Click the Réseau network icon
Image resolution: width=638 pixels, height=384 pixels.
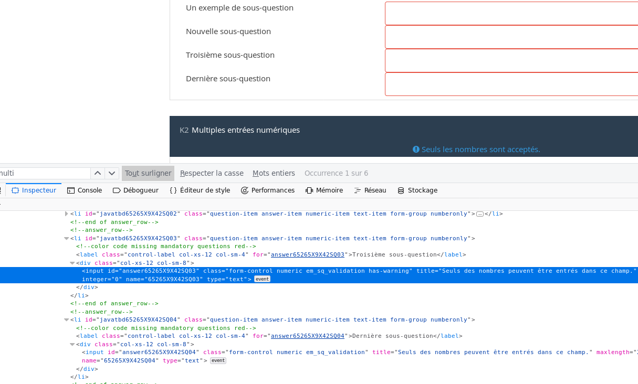coord(358,190)
